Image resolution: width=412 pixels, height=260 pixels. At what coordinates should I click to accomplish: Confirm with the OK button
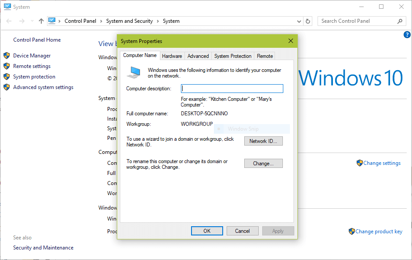(x=207, y=231)
